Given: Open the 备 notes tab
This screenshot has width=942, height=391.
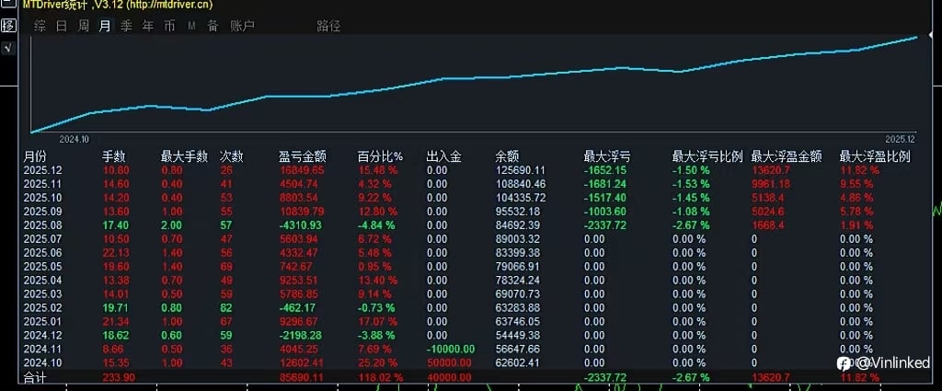Looking at the screenshot, I should point(213,26).
